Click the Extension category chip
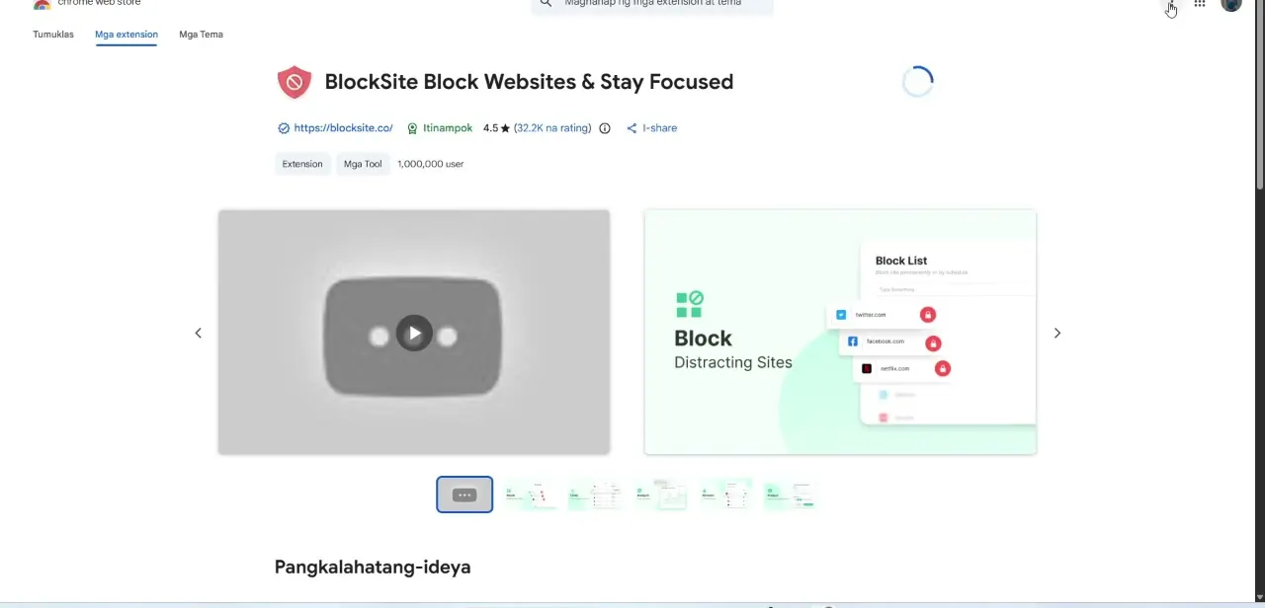The image size is (1265, 608). pyautogui.click(x=302, y=164)
